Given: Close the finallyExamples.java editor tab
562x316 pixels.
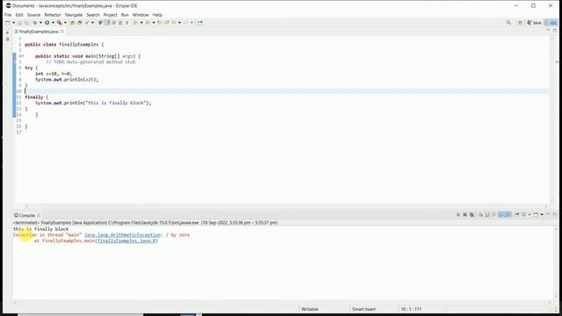Looking at the screenshot, I should (x=62, y=32).
